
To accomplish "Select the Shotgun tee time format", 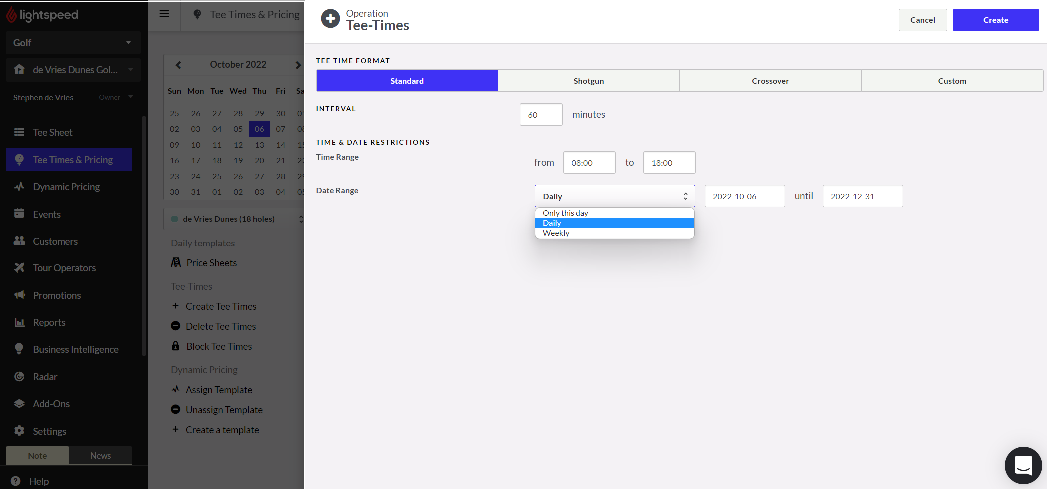I will click(589, 81).
